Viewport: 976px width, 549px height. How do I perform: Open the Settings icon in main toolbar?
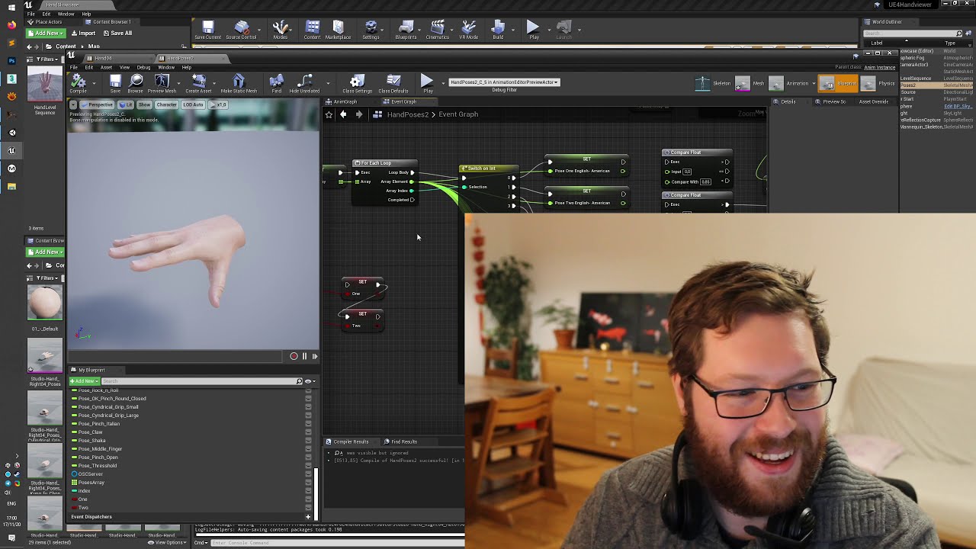click(x=371, y=30)
